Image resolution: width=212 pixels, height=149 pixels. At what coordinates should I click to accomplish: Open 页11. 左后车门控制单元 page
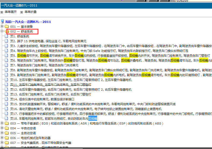point(51,85)
